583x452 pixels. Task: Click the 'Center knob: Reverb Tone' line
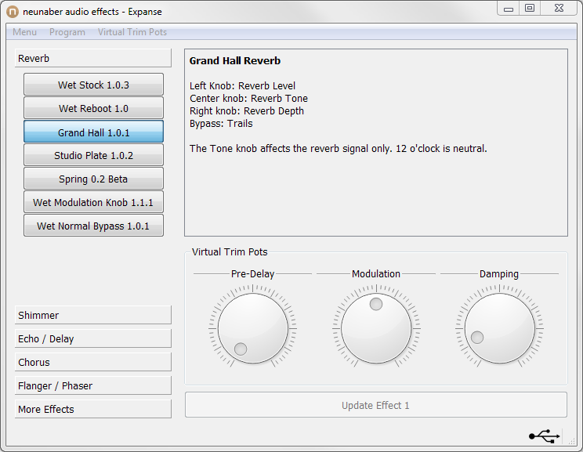pyautogui.click(x=248, y=99)
